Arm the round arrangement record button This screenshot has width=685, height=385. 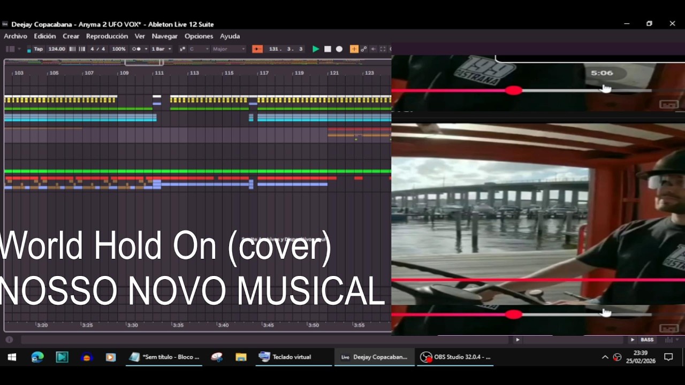pos(339,49)
